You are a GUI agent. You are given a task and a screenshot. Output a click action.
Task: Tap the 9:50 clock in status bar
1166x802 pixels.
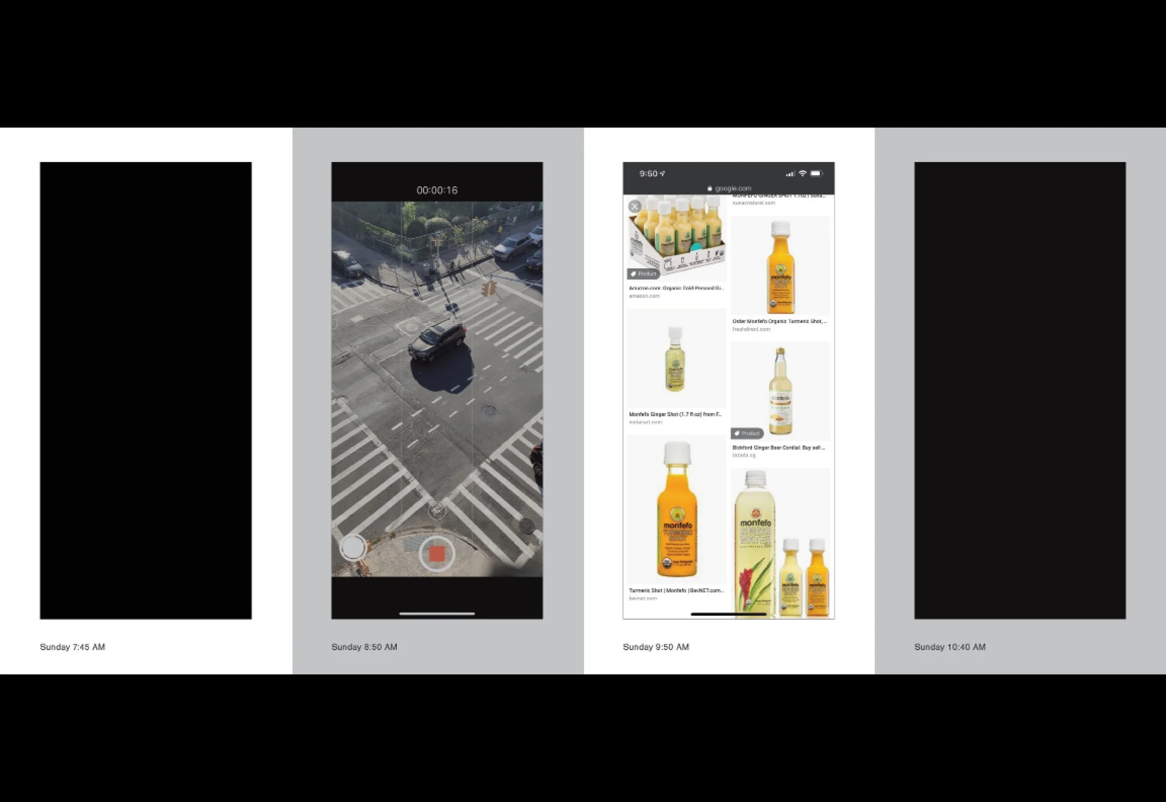coord(648,174)
